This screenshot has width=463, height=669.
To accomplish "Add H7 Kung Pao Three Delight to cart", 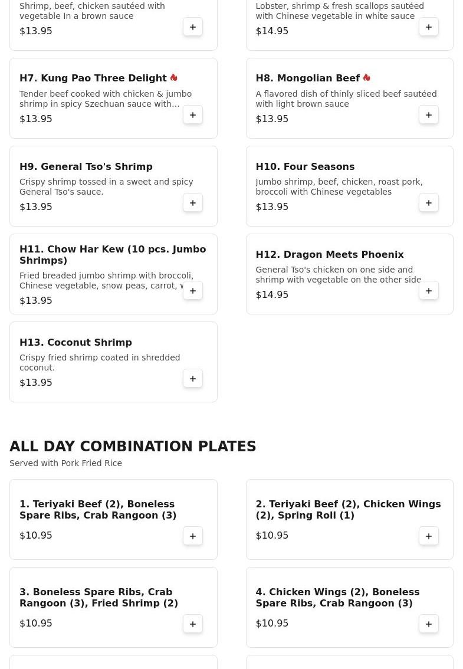I will click(193, 115).
